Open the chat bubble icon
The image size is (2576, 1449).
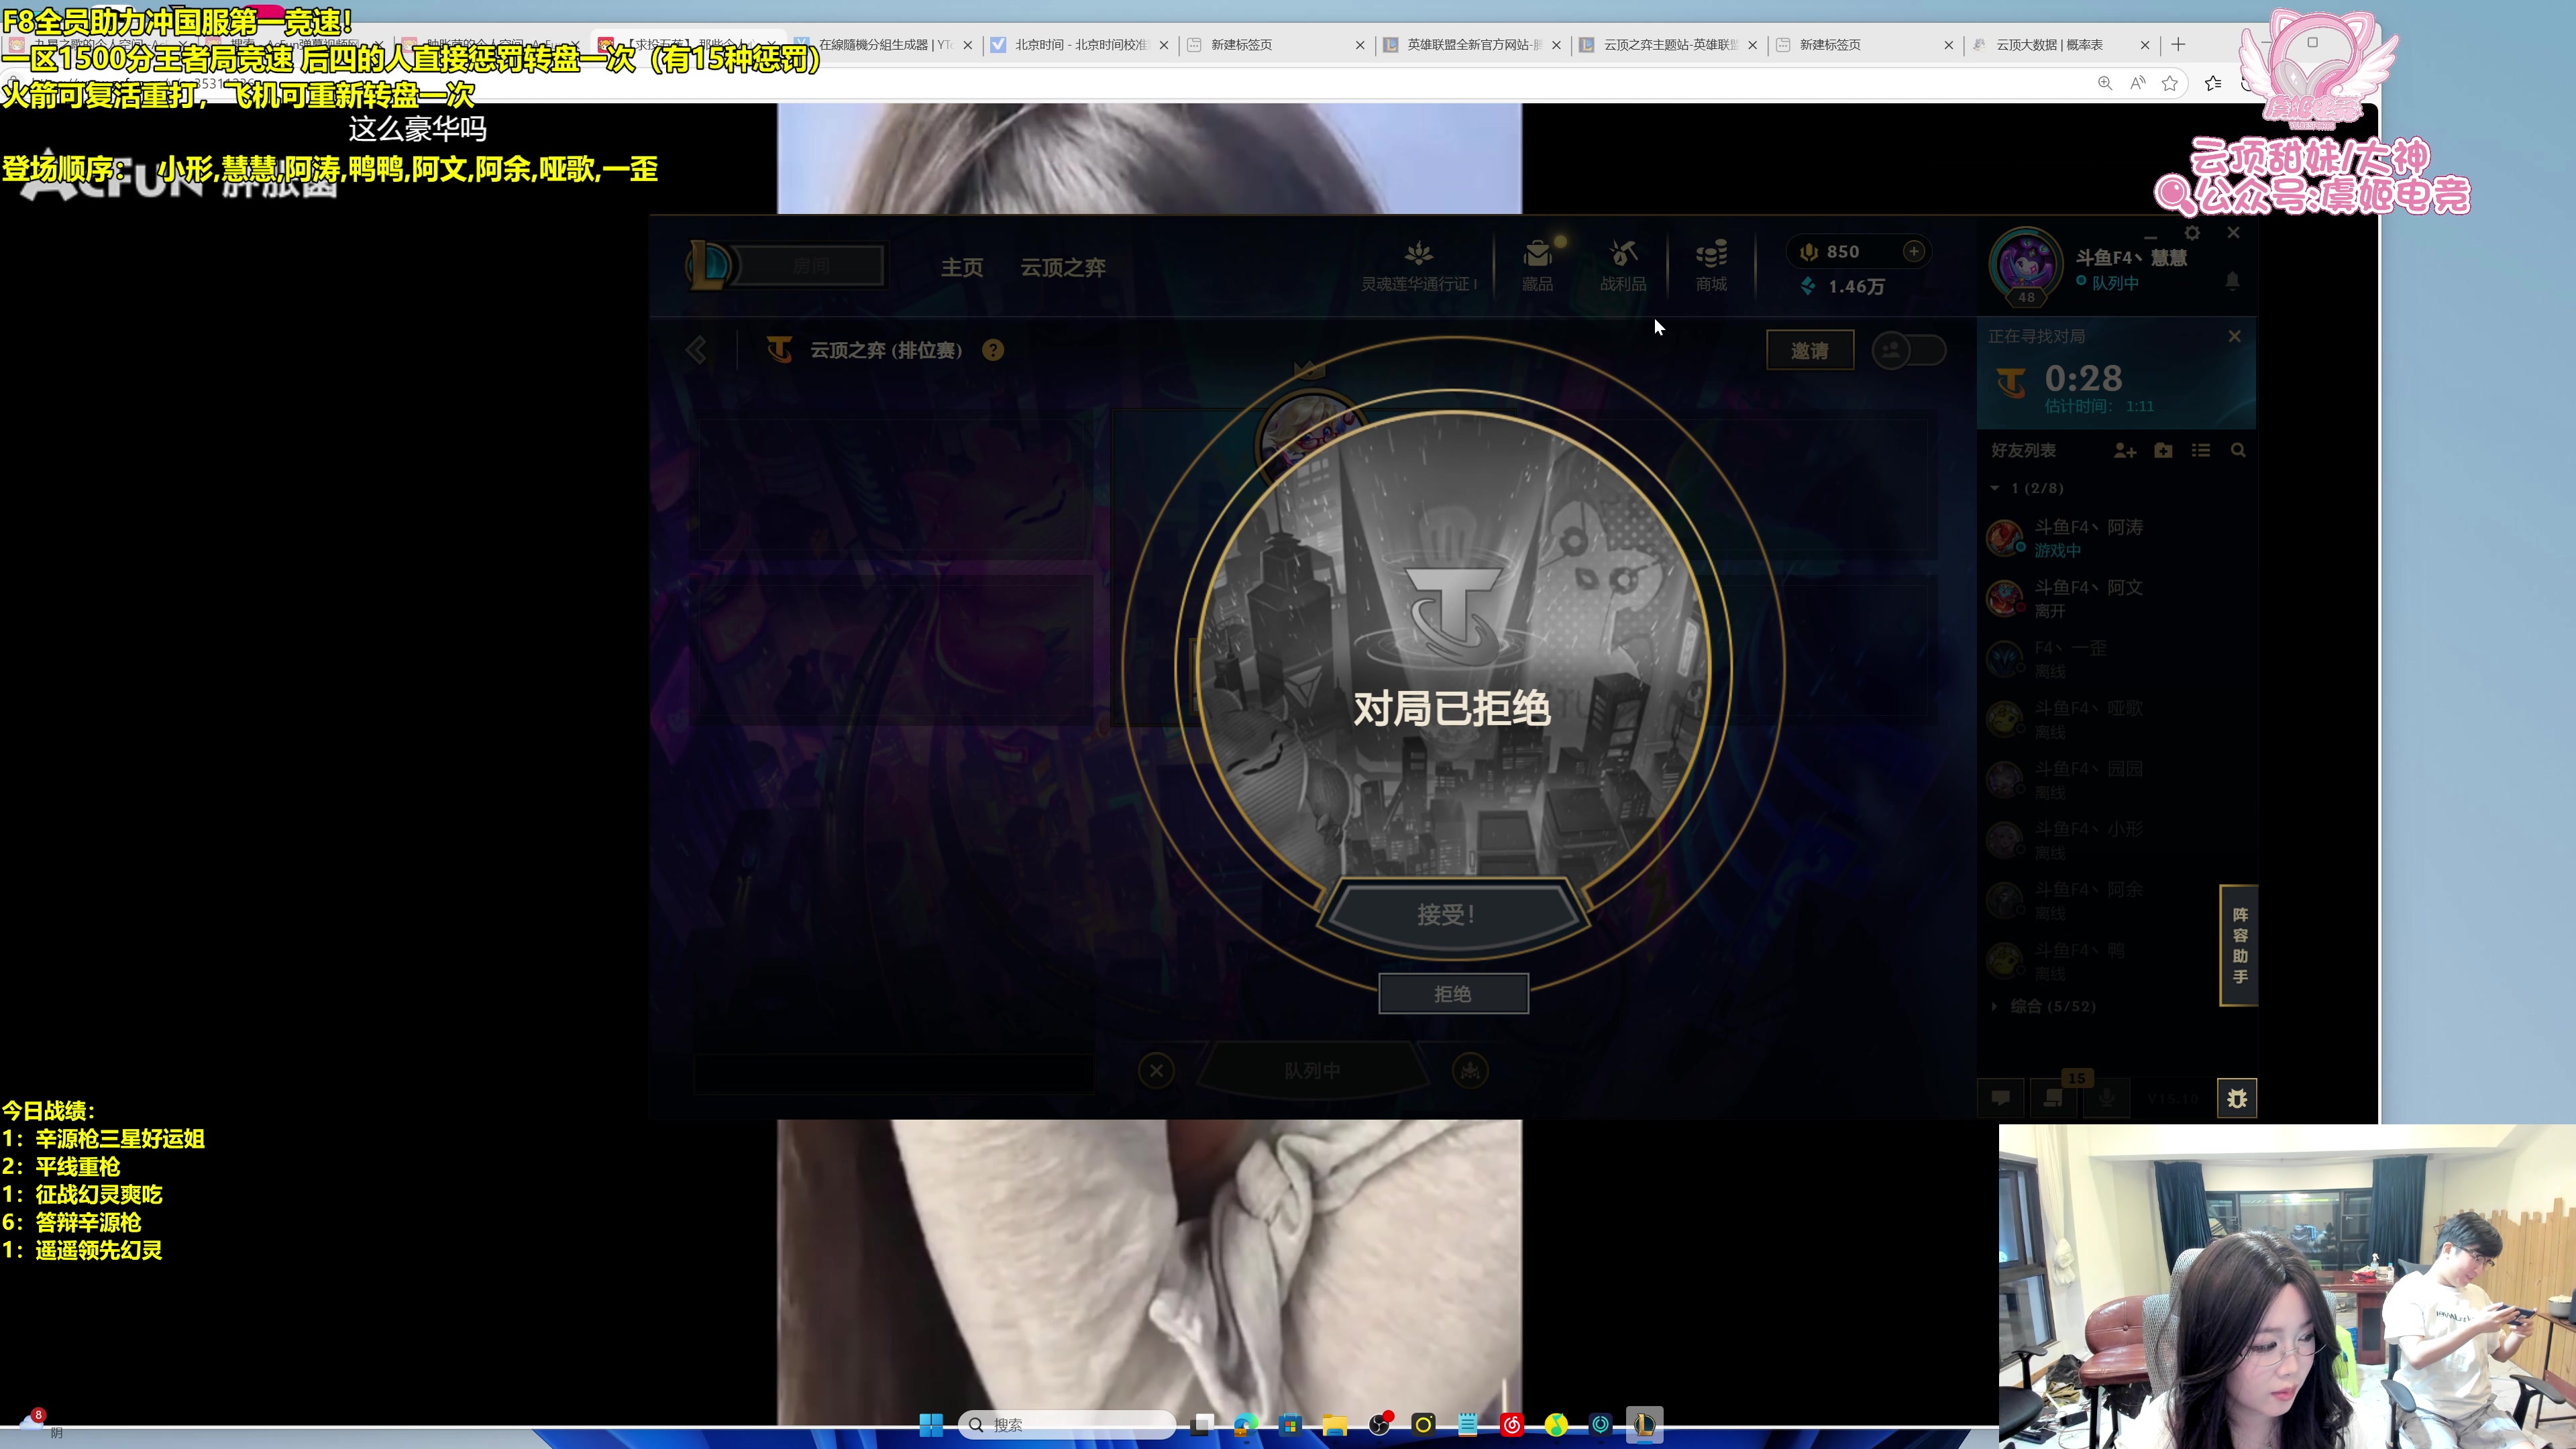coord(2001,1098)
